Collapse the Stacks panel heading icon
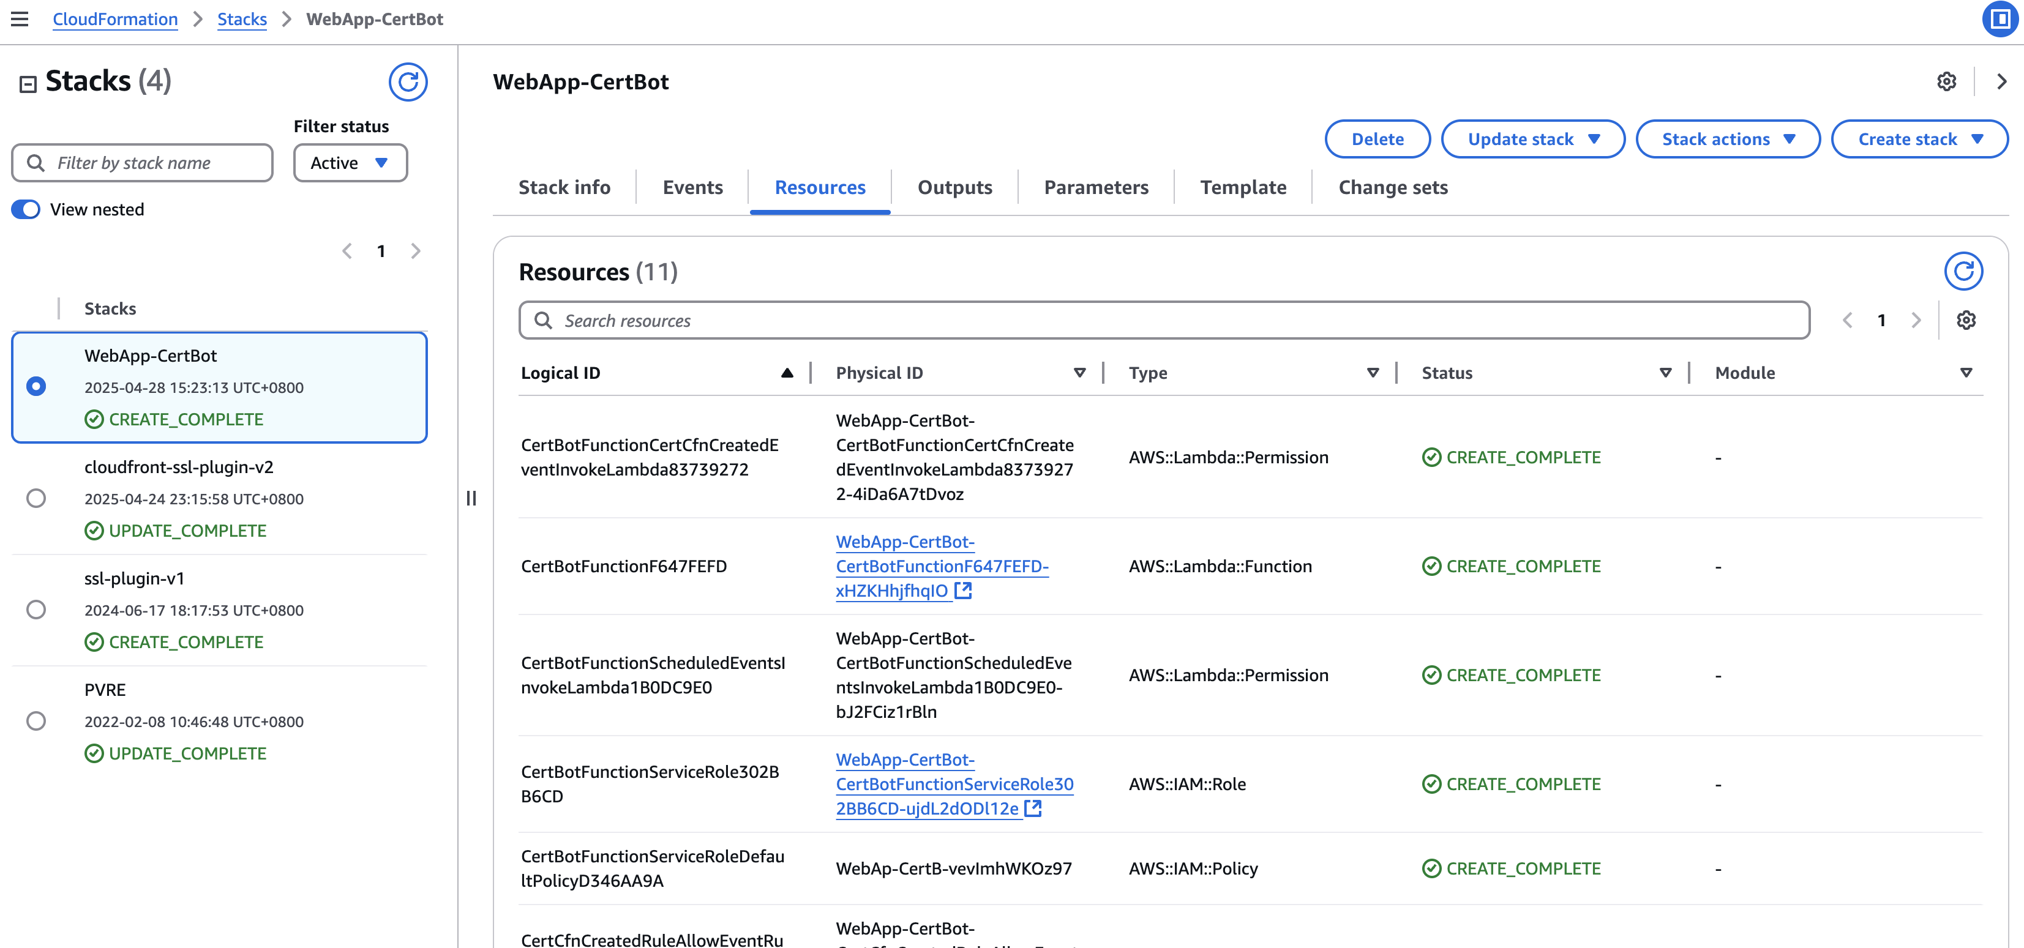 [x=28, y=84]
